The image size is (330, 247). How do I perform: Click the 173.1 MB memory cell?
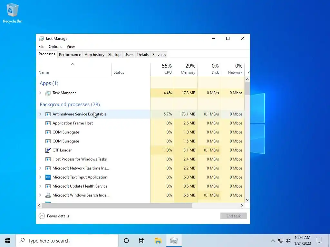click(x=186, y=114)
